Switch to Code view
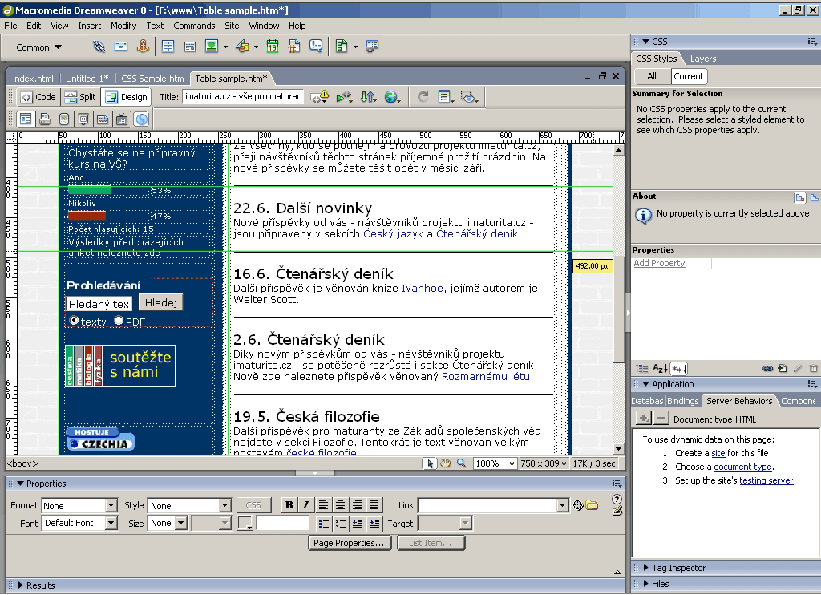The height and width of the screenshot is (595, 821). tap(38, 97)
